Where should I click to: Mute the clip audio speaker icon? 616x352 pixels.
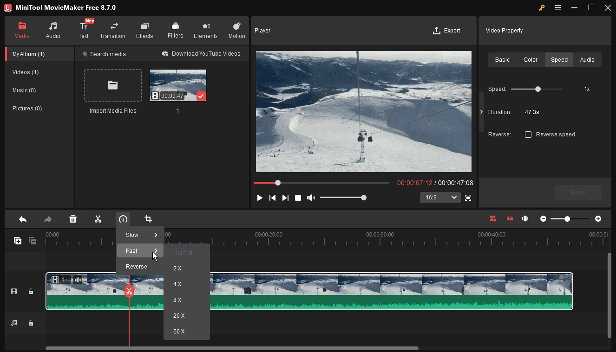(x=78, y=280)
